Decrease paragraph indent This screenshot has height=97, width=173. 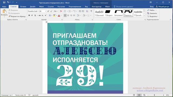pyautogui.click(x=80, y=11)
